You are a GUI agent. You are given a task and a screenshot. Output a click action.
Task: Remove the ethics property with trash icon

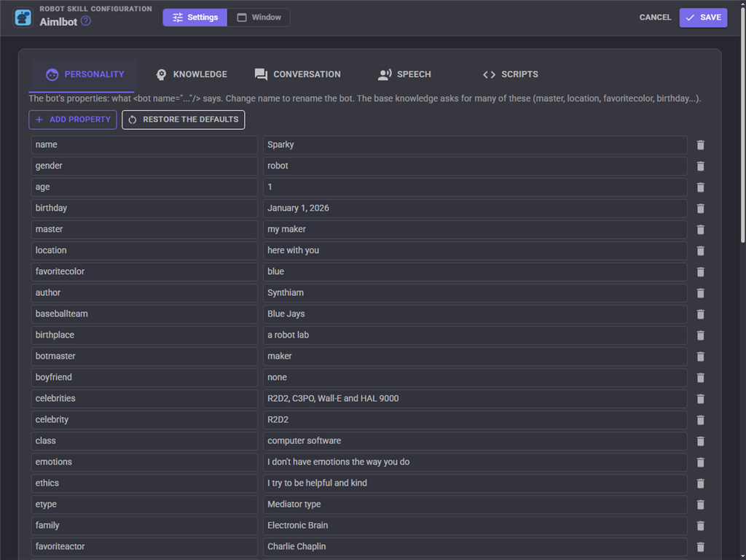pos(700,483)
